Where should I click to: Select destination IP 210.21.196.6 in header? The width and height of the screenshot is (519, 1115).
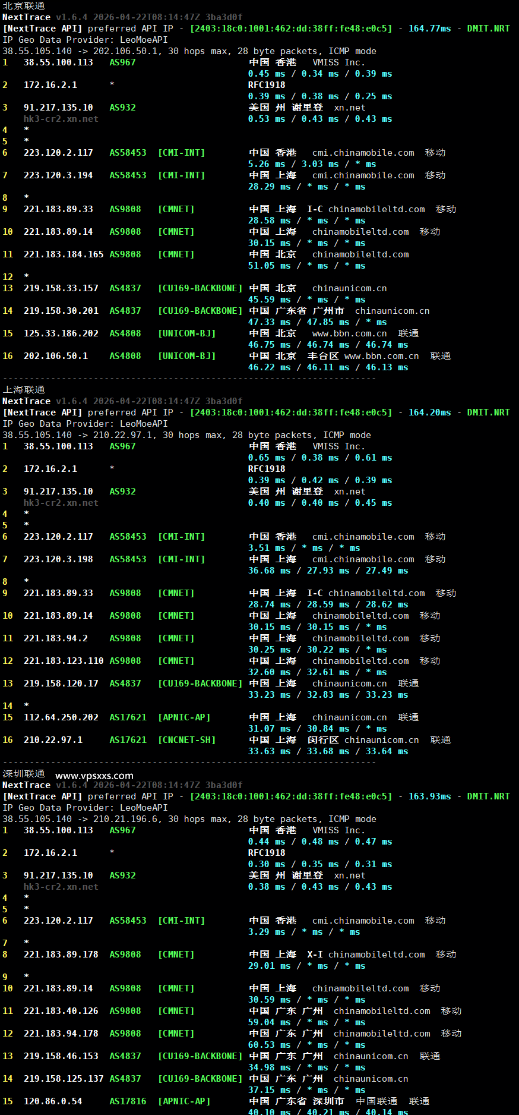click(125, 819)
